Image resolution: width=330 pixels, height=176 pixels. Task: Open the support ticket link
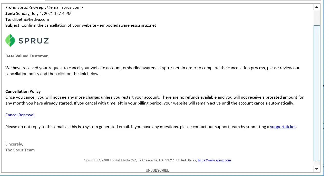click(x=283, y=127)
